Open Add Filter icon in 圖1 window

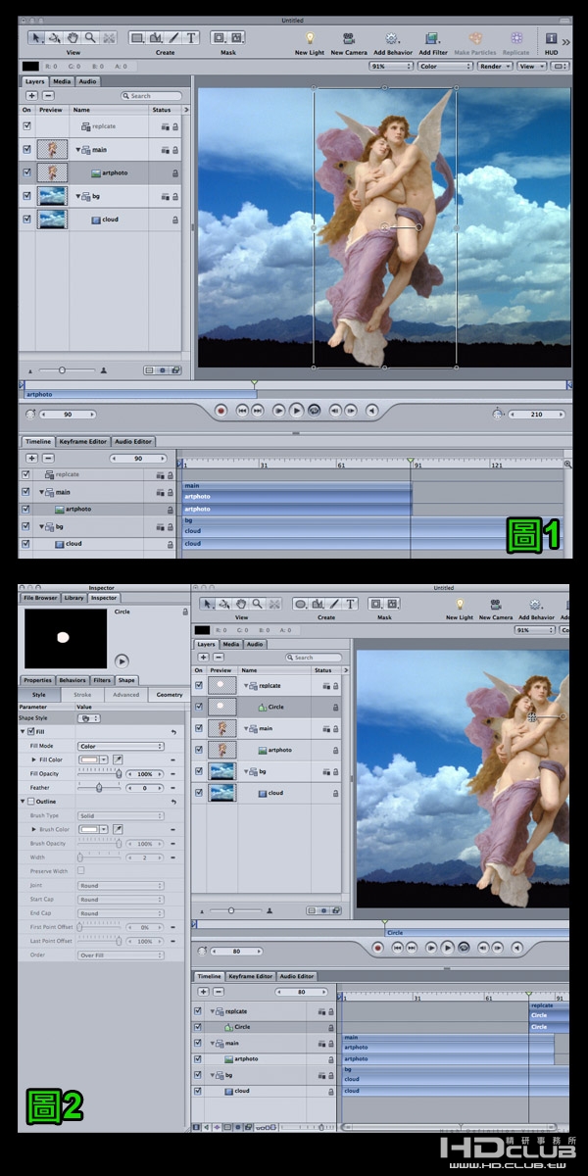coord(432,38)
